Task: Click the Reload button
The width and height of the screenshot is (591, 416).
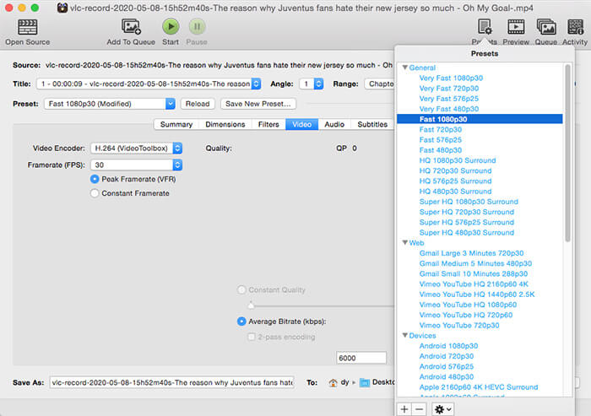Action: pyautogui.click(x=198, y=104)
